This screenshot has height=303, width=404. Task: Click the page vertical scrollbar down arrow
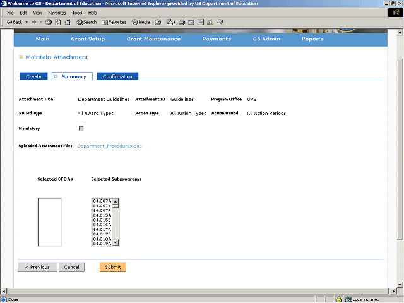click(x=400, y=285)
